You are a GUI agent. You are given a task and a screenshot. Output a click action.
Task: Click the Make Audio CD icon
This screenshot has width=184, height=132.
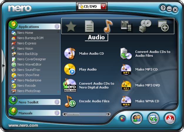click(x=70, y=54)
